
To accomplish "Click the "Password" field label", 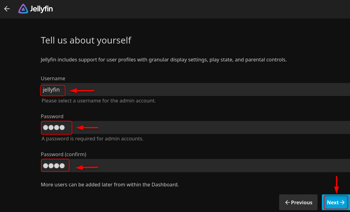I will [x=52, y=116].
